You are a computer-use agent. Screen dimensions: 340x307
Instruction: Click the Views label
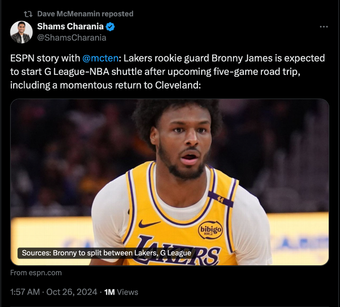pos(127,292)
